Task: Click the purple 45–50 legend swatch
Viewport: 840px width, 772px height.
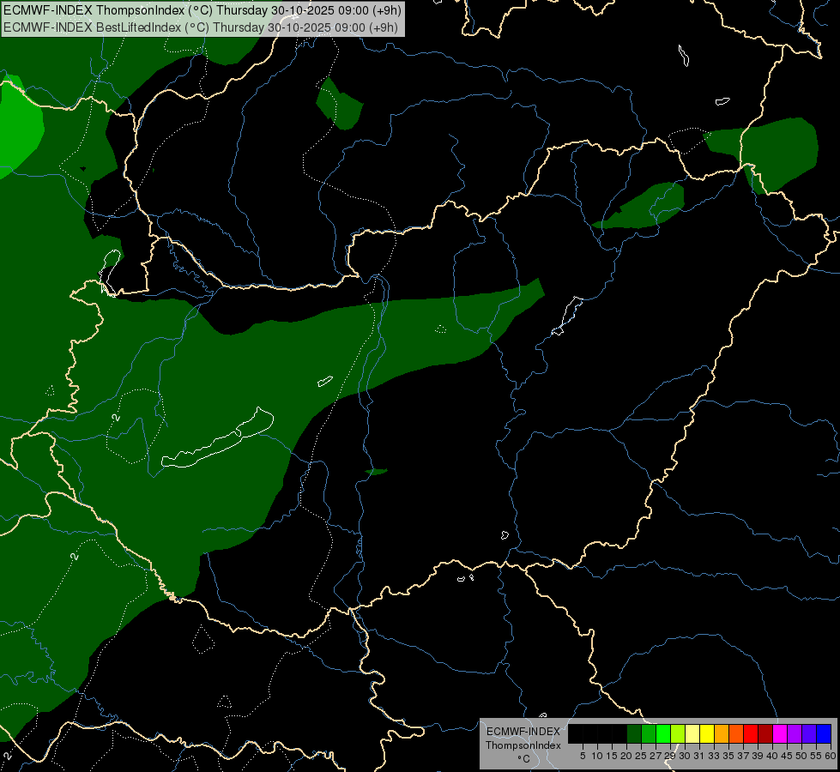Action: [x=795, y=733]
